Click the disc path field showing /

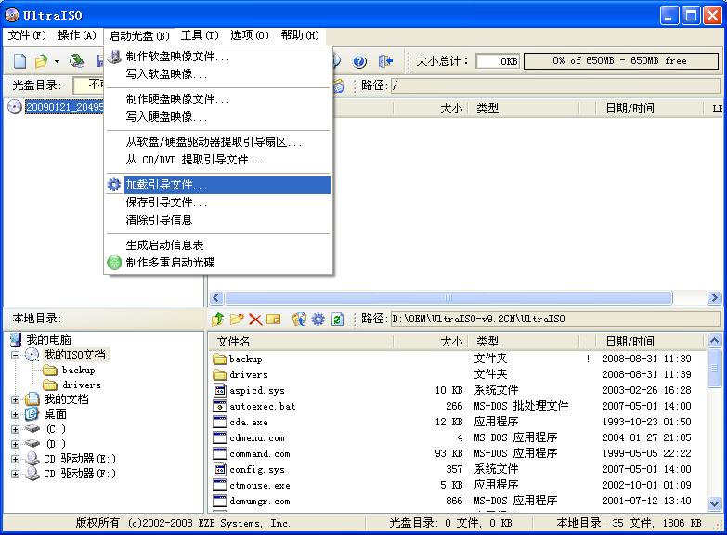(555, 85)
